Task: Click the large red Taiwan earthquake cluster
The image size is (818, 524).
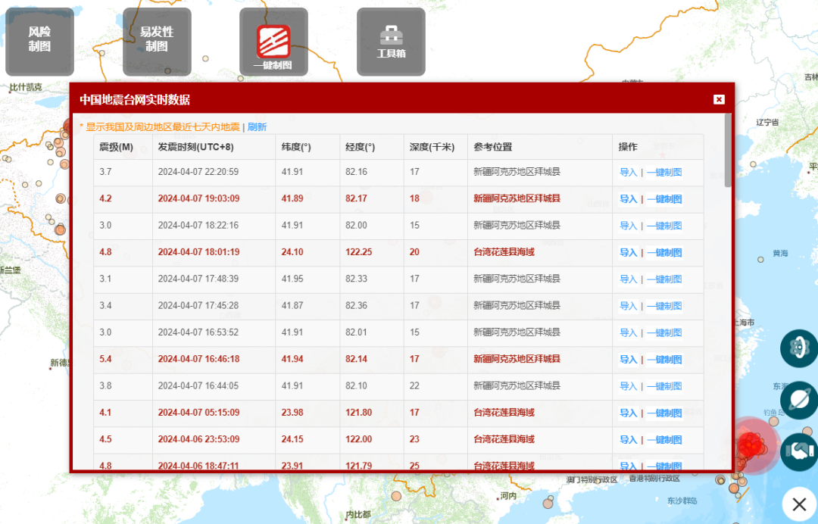Action: tap(751, 446)
